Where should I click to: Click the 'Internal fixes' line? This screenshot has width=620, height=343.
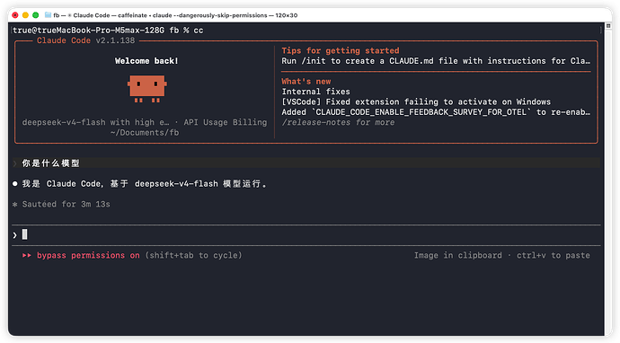pos(315,92)
